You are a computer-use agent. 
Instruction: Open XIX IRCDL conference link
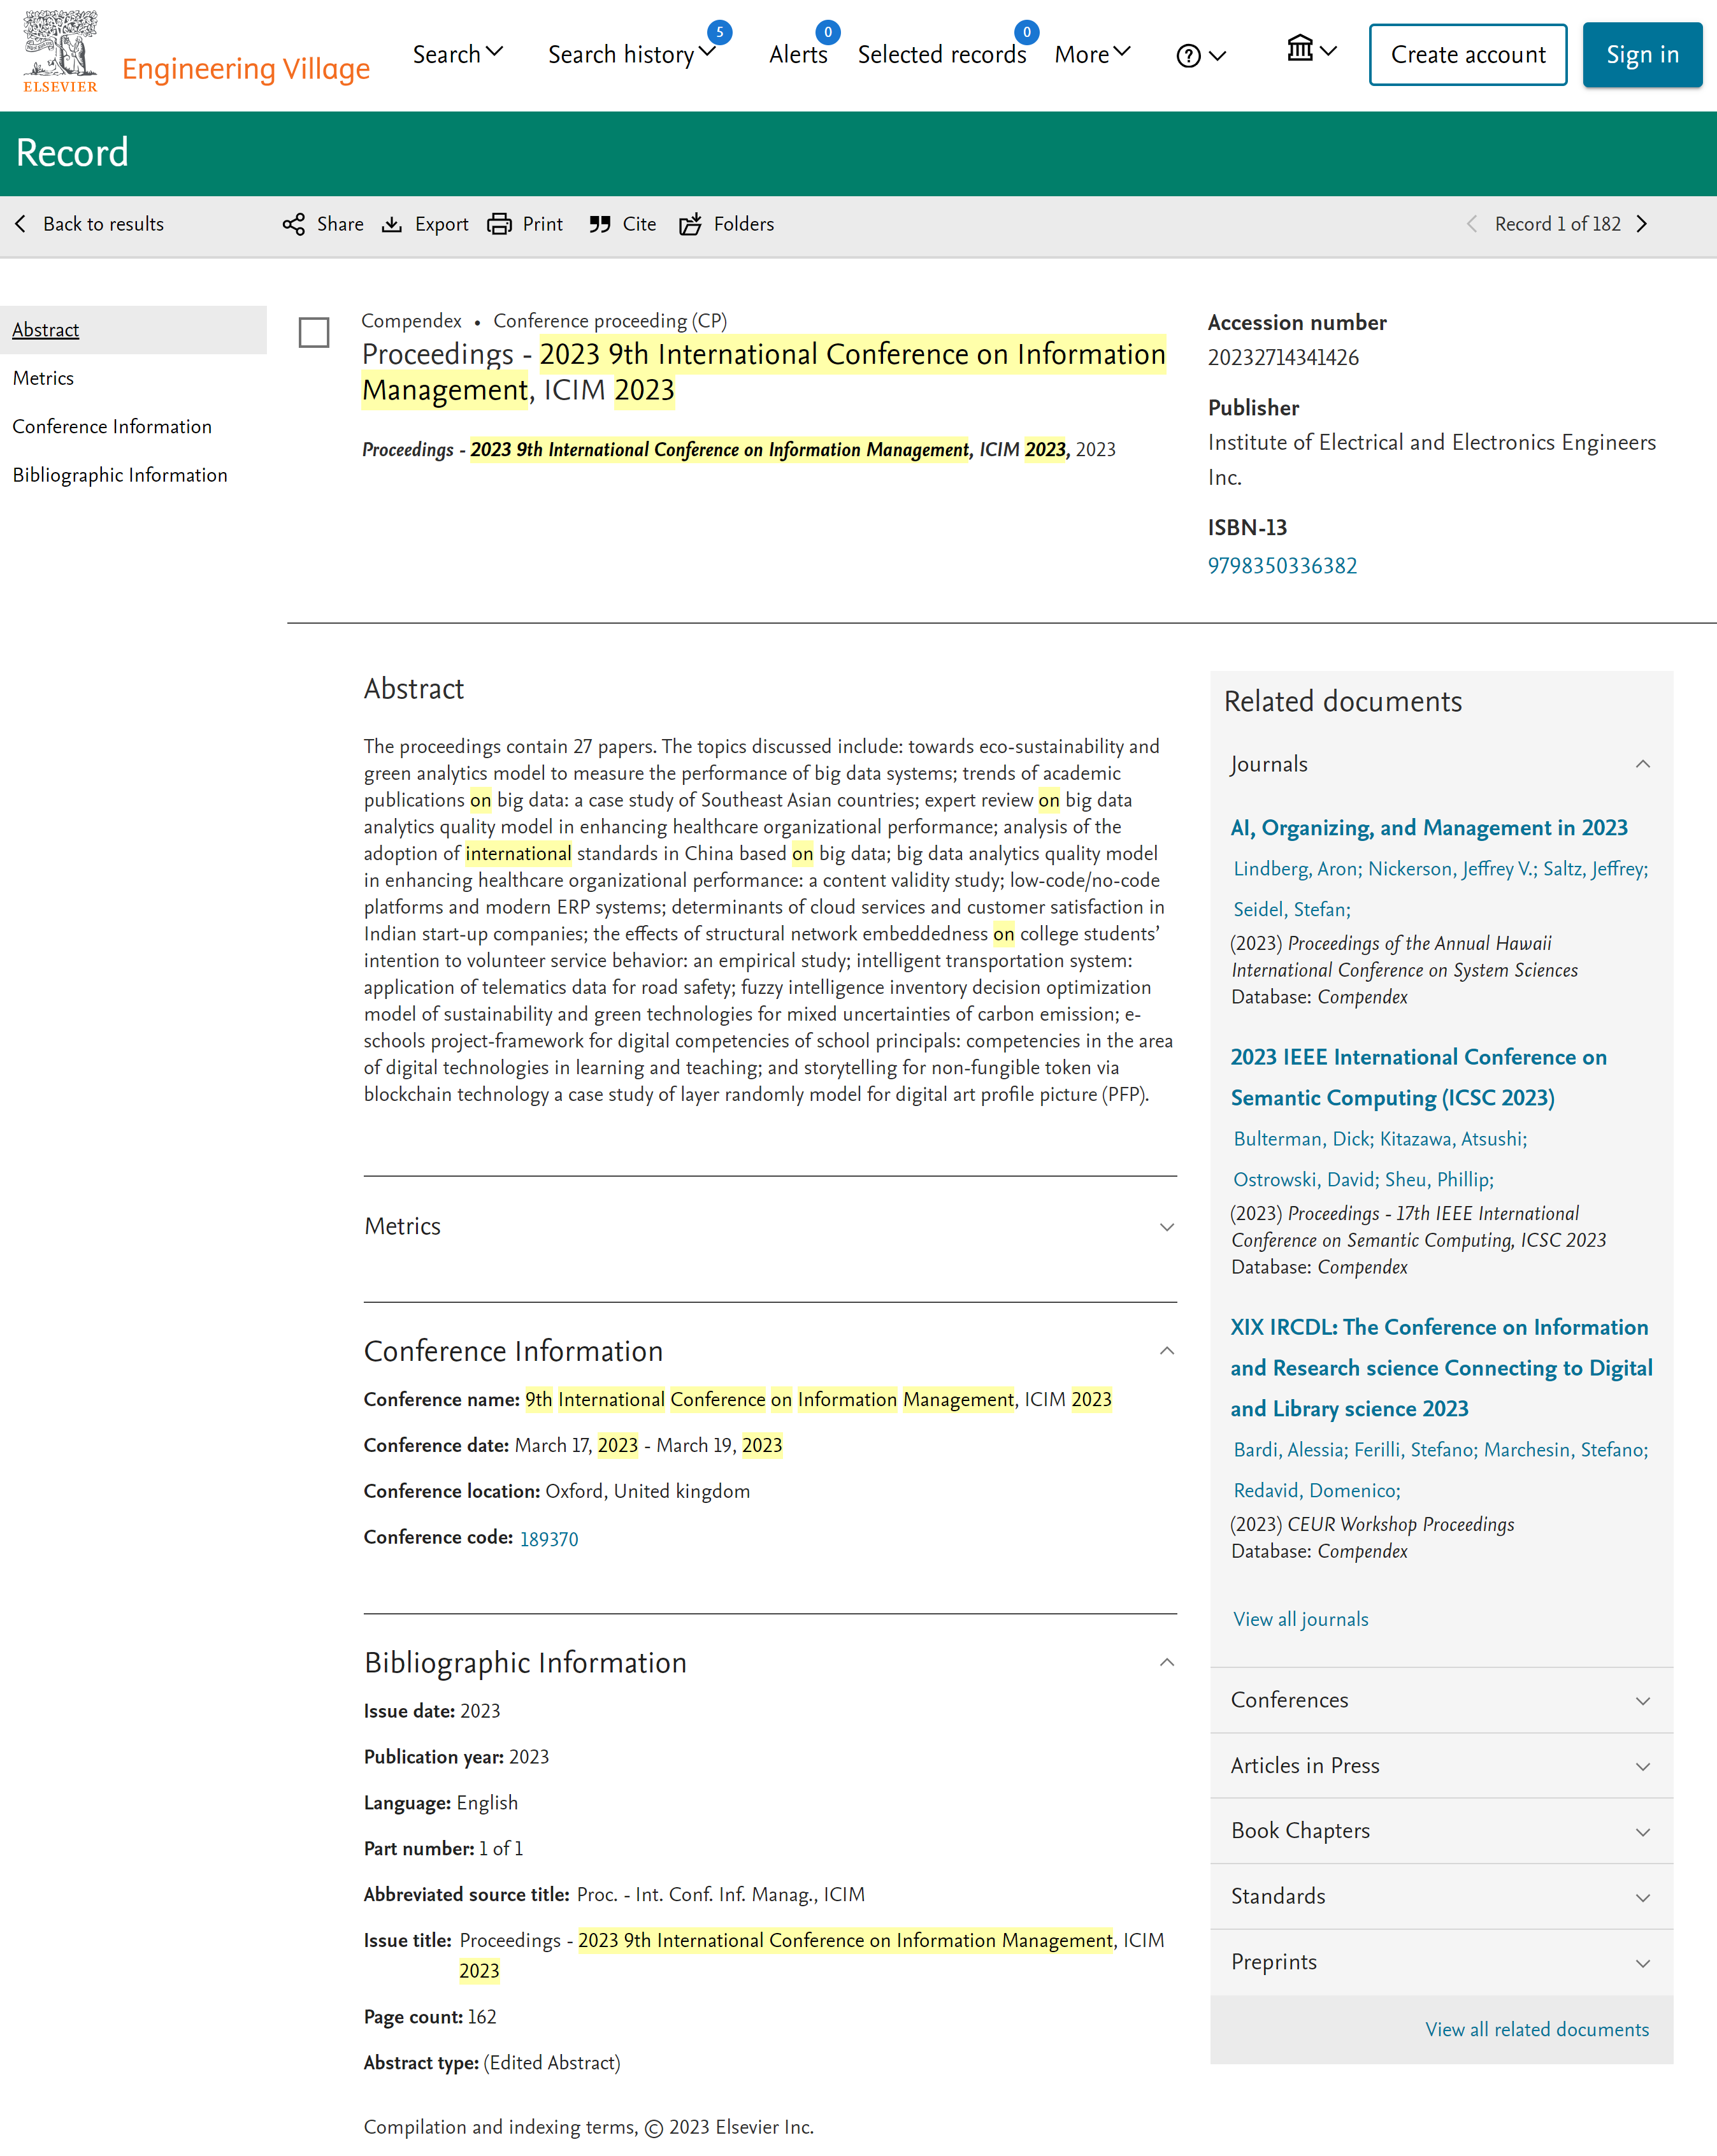1441,1369
